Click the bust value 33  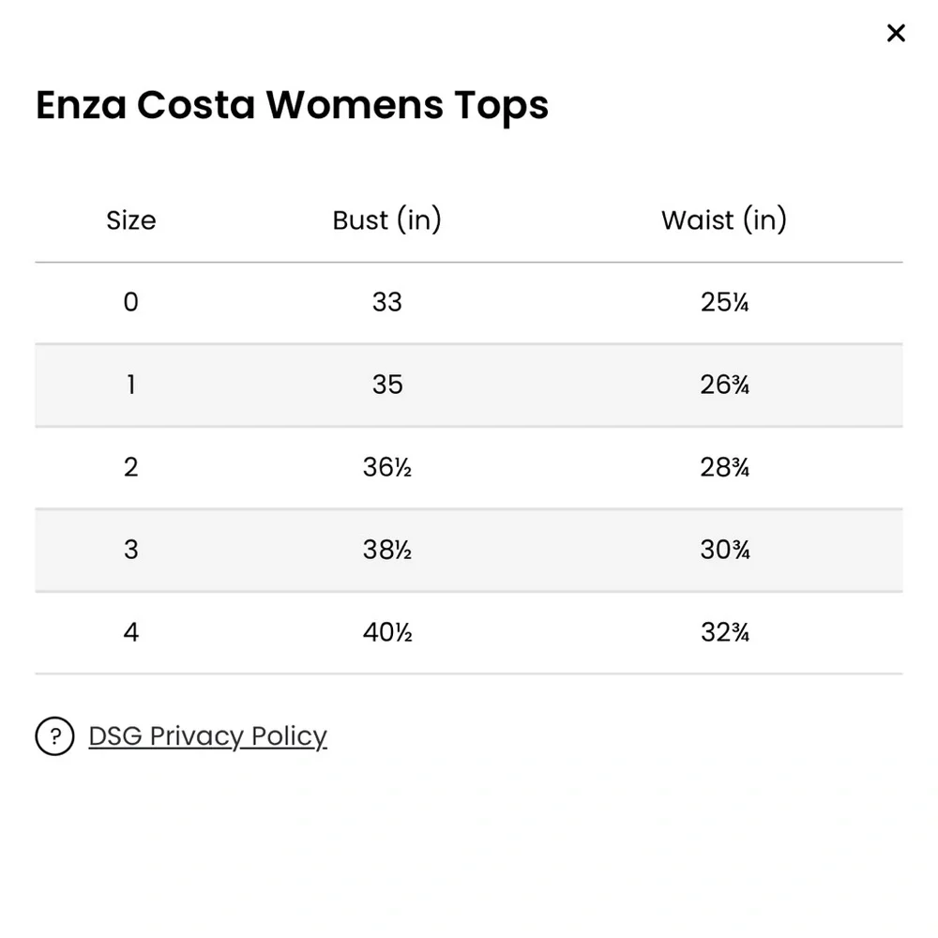tap(387, 302)
